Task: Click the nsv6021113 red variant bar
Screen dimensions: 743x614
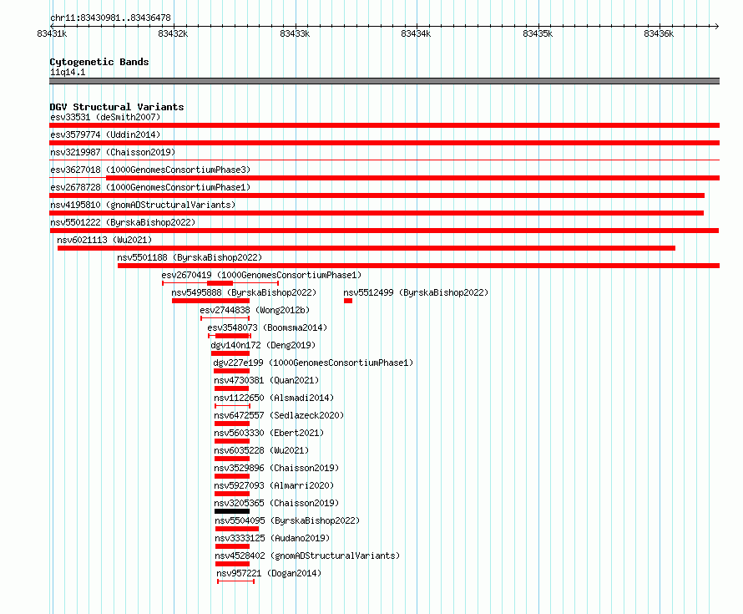Action: 366,248
